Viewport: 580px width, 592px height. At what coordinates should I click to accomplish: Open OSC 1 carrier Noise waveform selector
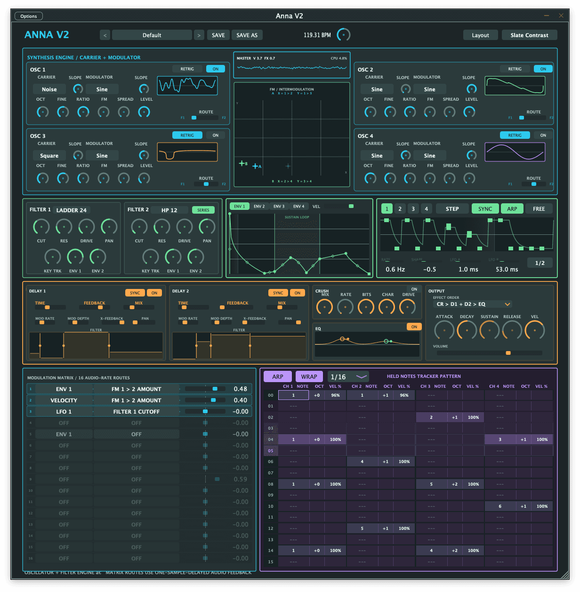point(49,89)
